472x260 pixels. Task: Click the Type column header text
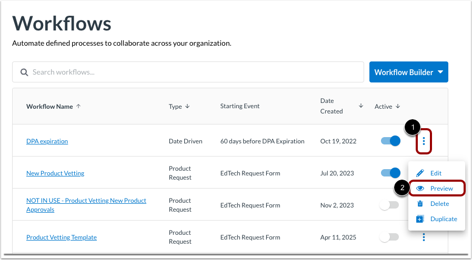click(175, 107)
